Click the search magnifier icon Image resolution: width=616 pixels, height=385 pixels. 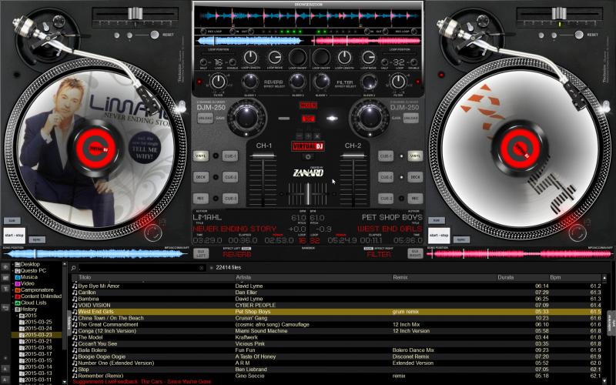coord(73,268)
